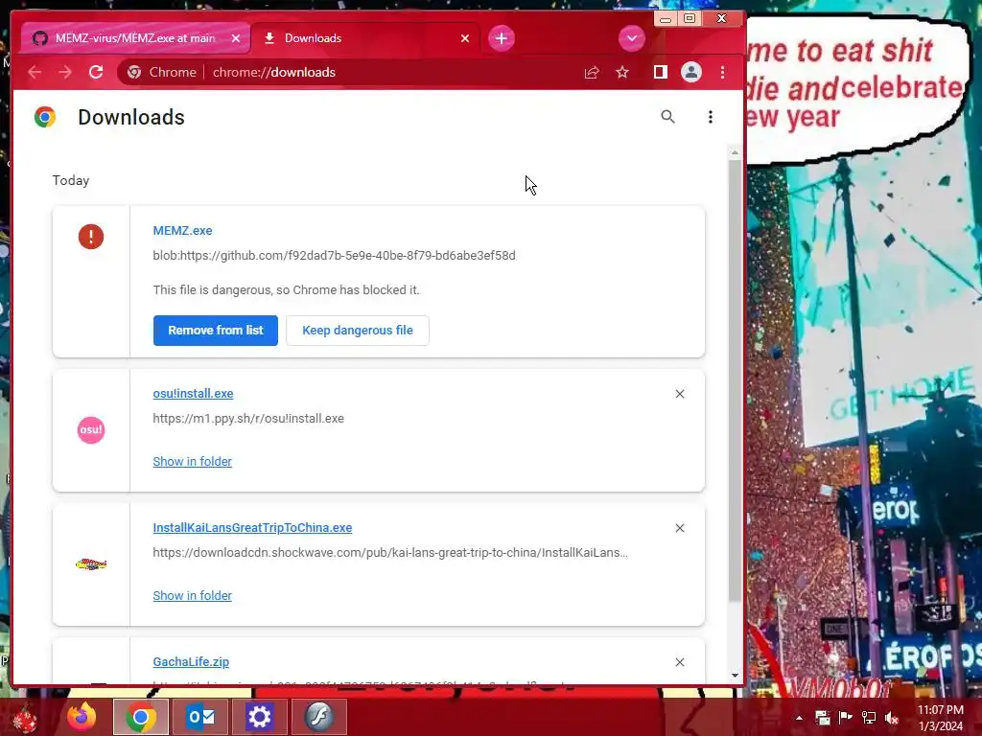Click the scrollbar up arrow

(x=735, y=152)
